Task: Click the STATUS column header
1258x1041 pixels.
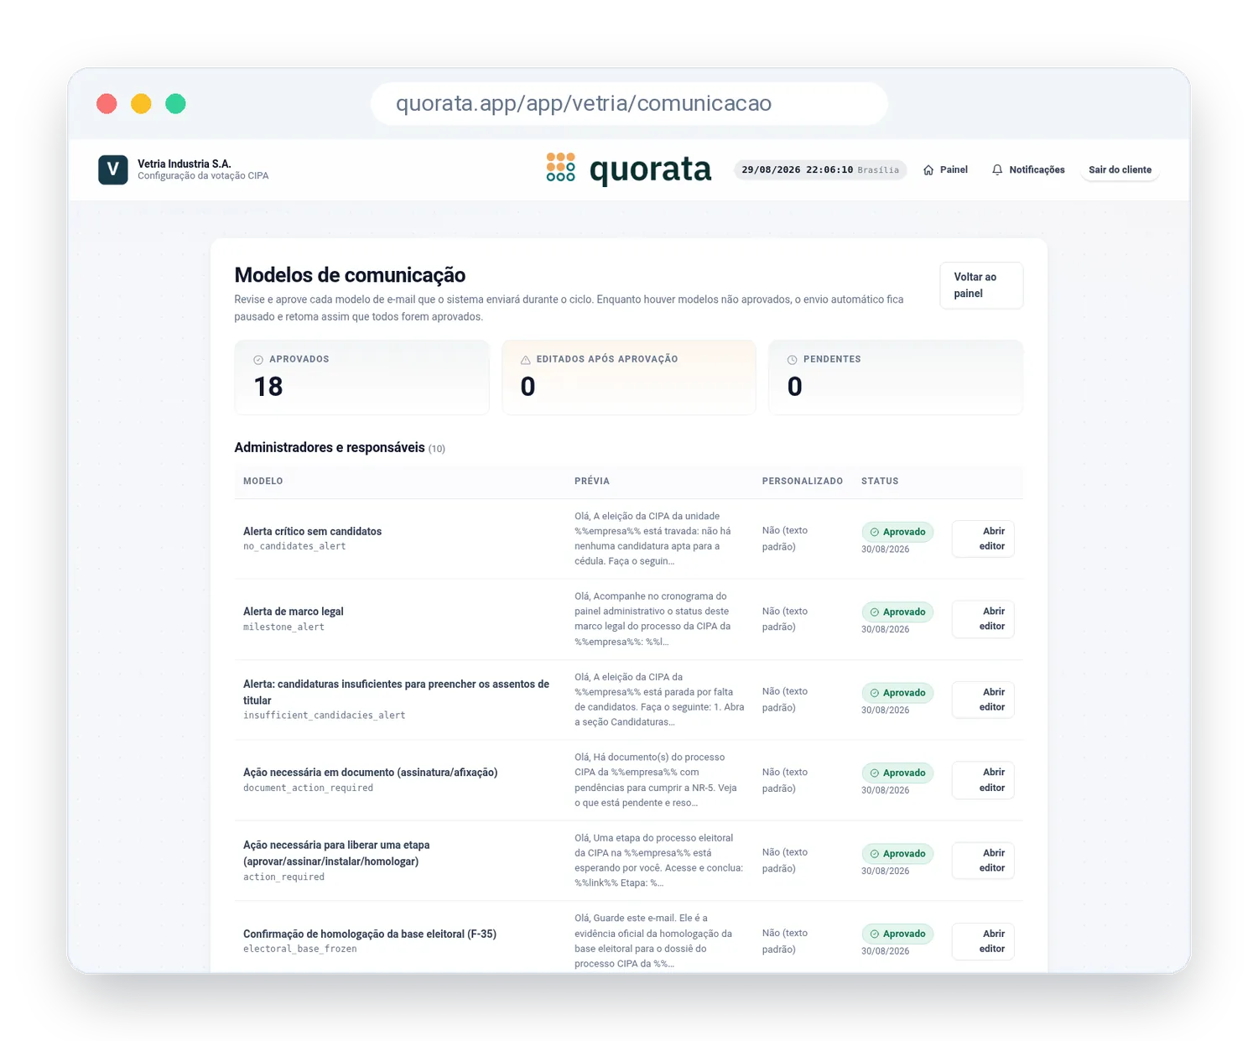Action: 880,481
